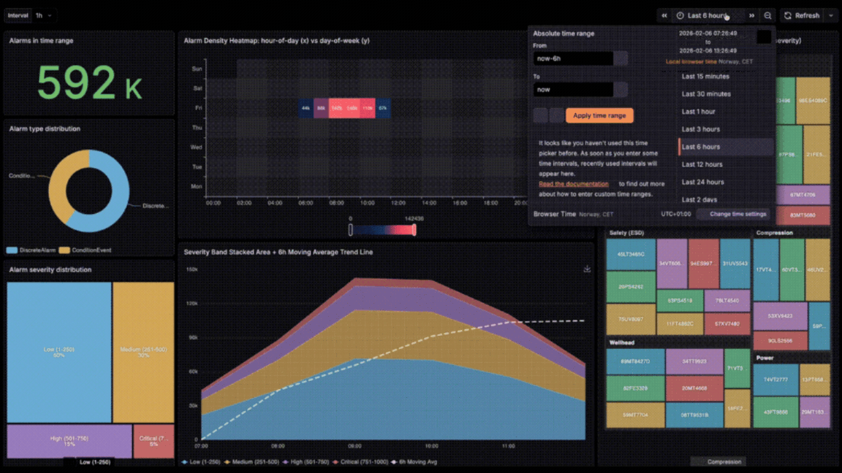This screenshot has width=842, height=473.
Task: Open the calendar beside the From field
Action: click(621, 58)
